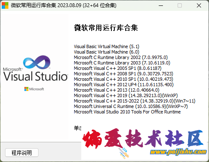
Task: Click Visual Studio 2010 Tools For Office Runtime
Action: (127, 112)
